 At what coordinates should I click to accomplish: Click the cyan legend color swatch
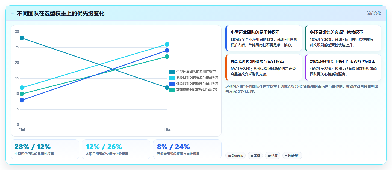[x=172, y=78]
